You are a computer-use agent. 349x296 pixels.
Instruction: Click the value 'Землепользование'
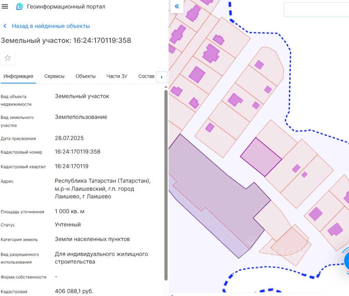[x=81, y=117]
